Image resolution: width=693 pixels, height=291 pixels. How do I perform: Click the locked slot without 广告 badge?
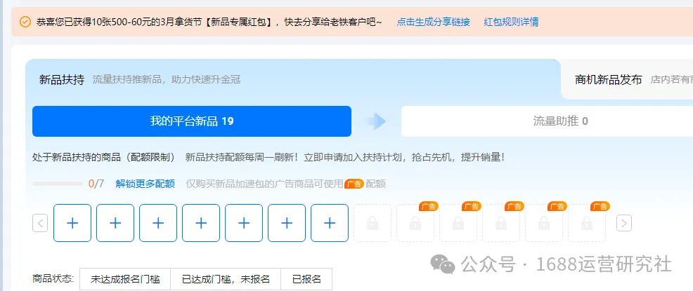click(x=373, y=223)
